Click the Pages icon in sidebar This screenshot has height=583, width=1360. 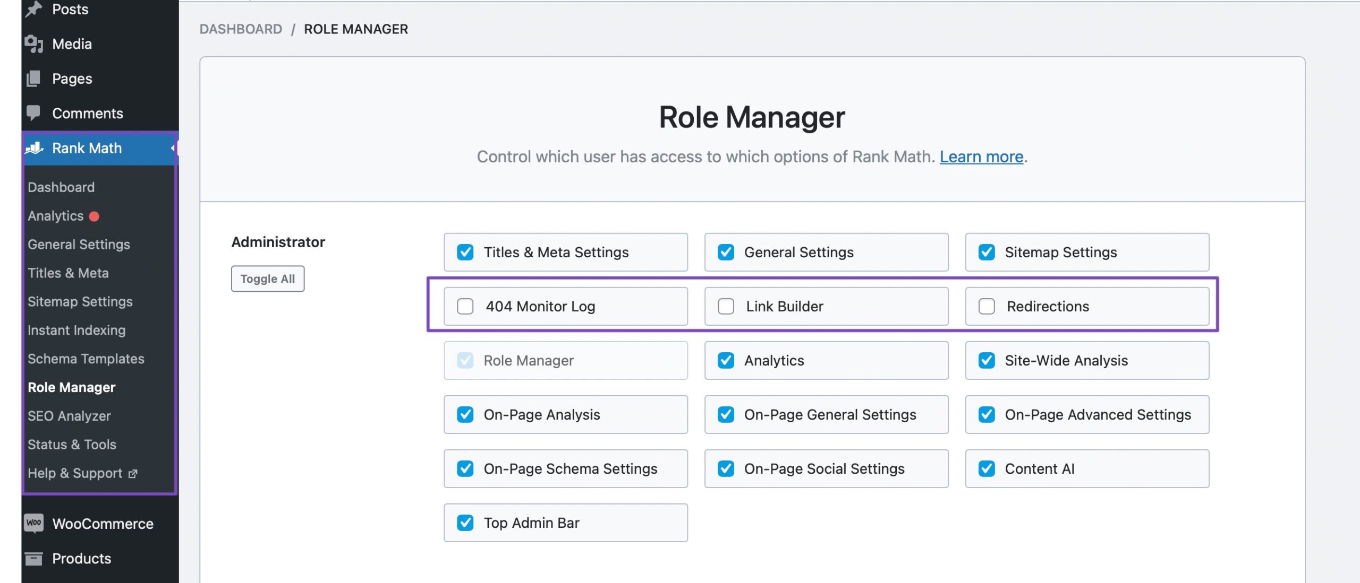click(x=33, y=79)
